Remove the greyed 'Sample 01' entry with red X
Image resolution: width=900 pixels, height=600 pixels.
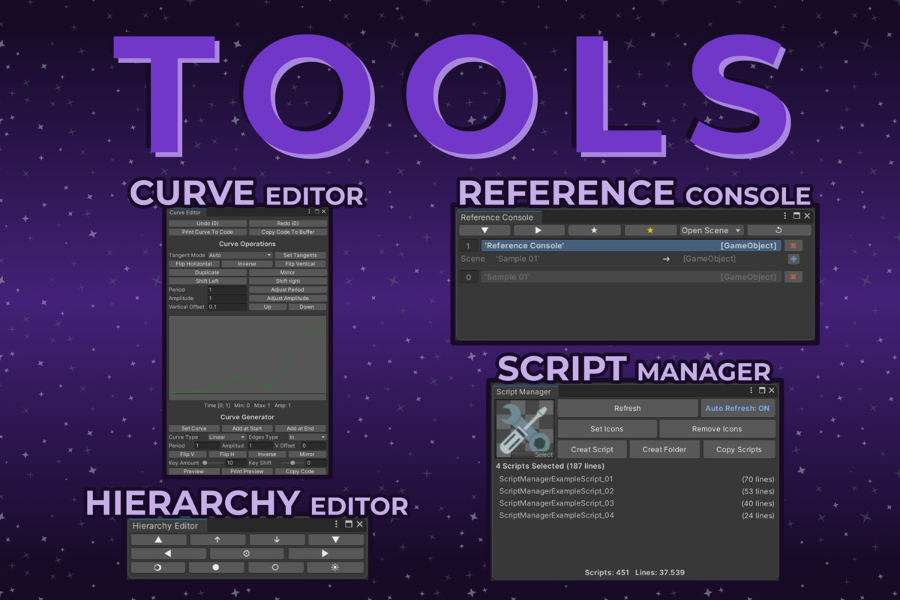pos(793,277)
